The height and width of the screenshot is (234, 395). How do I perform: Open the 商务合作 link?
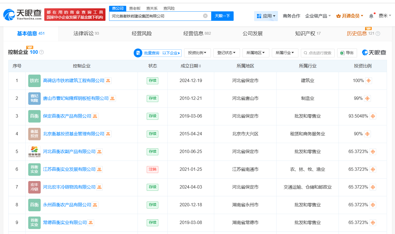291,16
